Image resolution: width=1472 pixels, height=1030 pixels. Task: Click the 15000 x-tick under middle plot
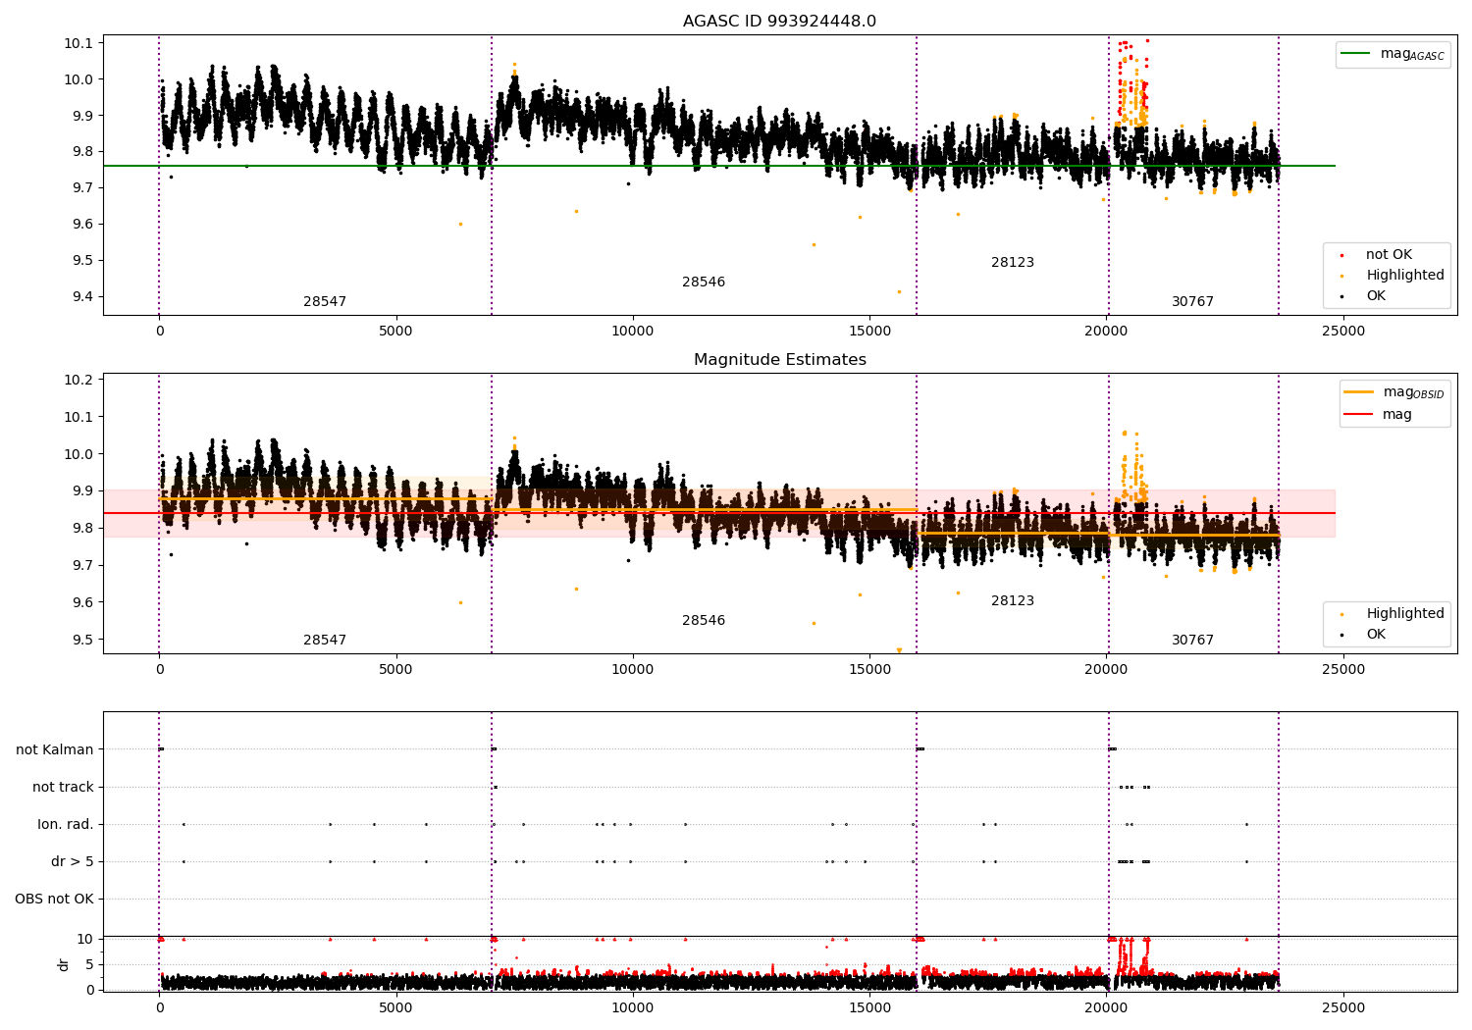[869, 670]
